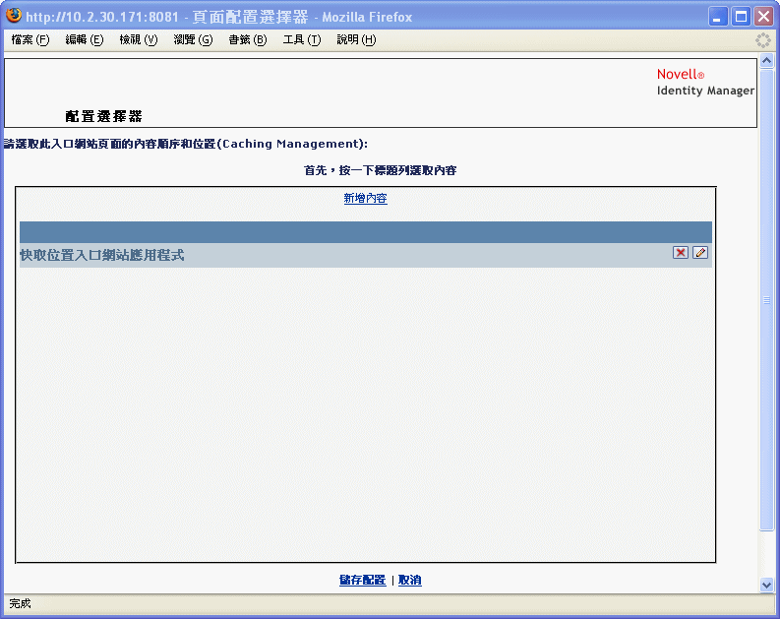Open the 檢視 (V) menu
Screen dimensions: 780x619
point(139,39)
